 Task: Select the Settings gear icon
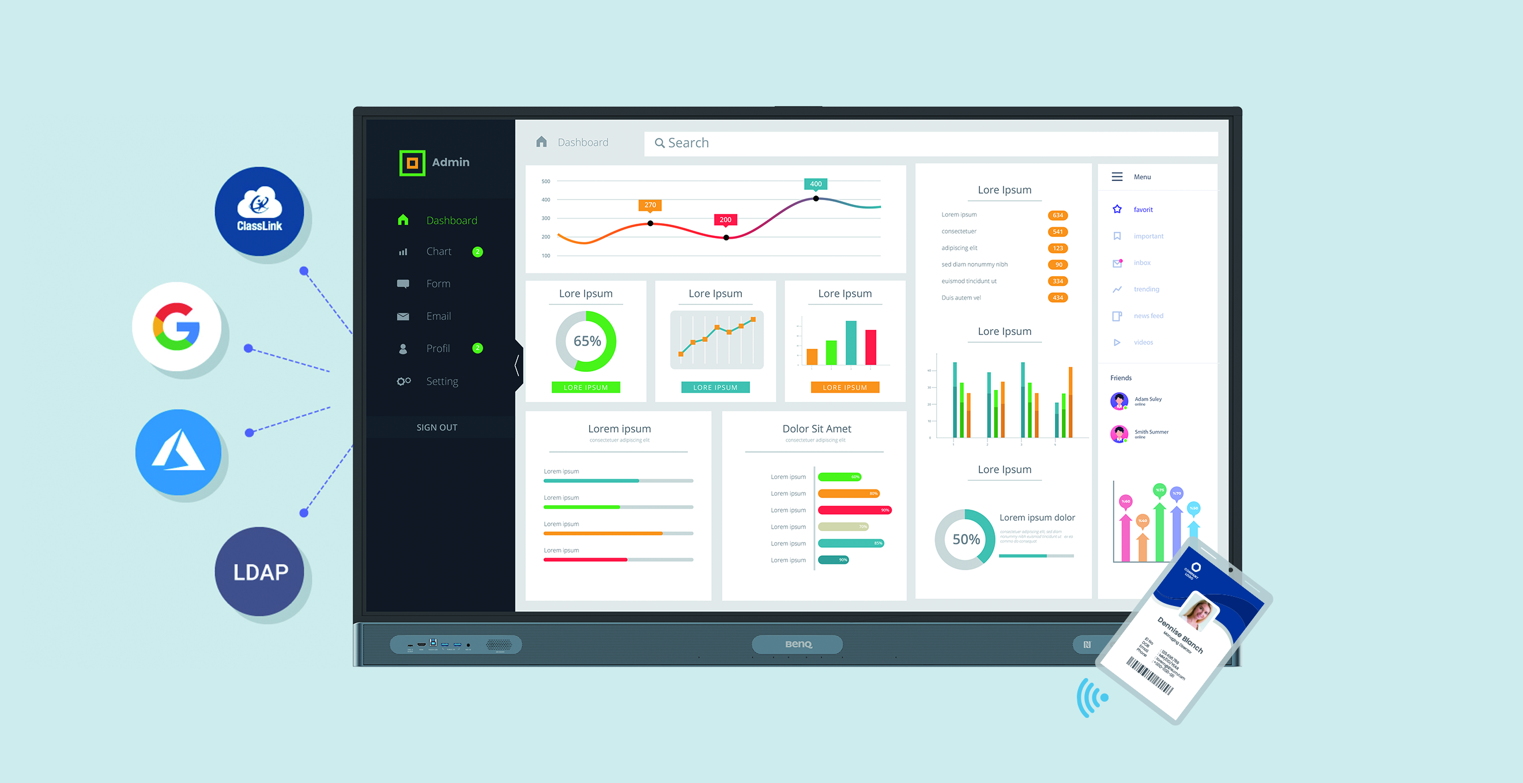[x=404, y=381]
